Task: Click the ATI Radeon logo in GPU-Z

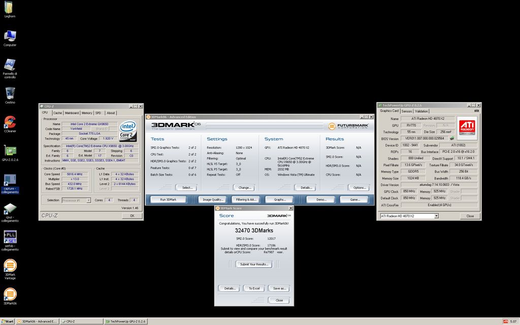Action: [467, 127]
